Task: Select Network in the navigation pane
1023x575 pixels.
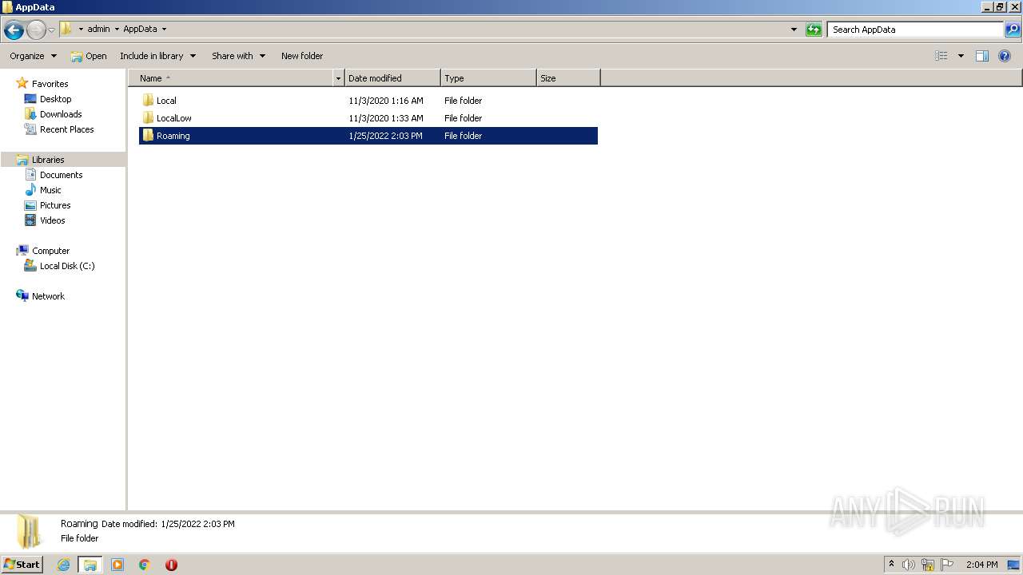Action: (48, 296)
